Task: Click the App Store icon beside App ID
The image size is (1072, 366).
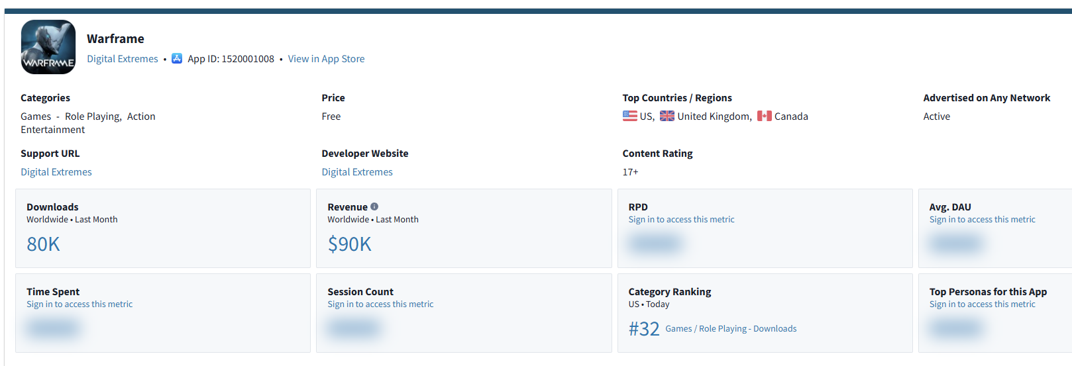Action: coord(177,58)
